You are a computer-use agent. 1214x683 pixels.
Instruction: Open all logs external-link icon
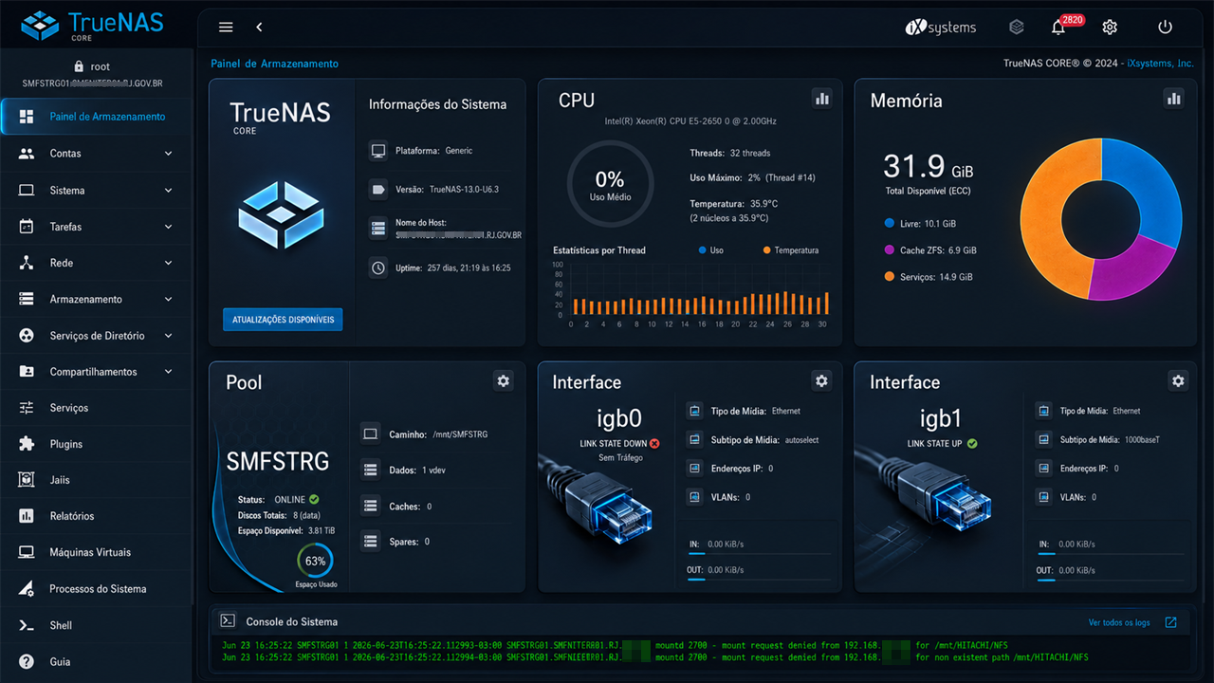pyautogui.click(x=1171, y=622)
